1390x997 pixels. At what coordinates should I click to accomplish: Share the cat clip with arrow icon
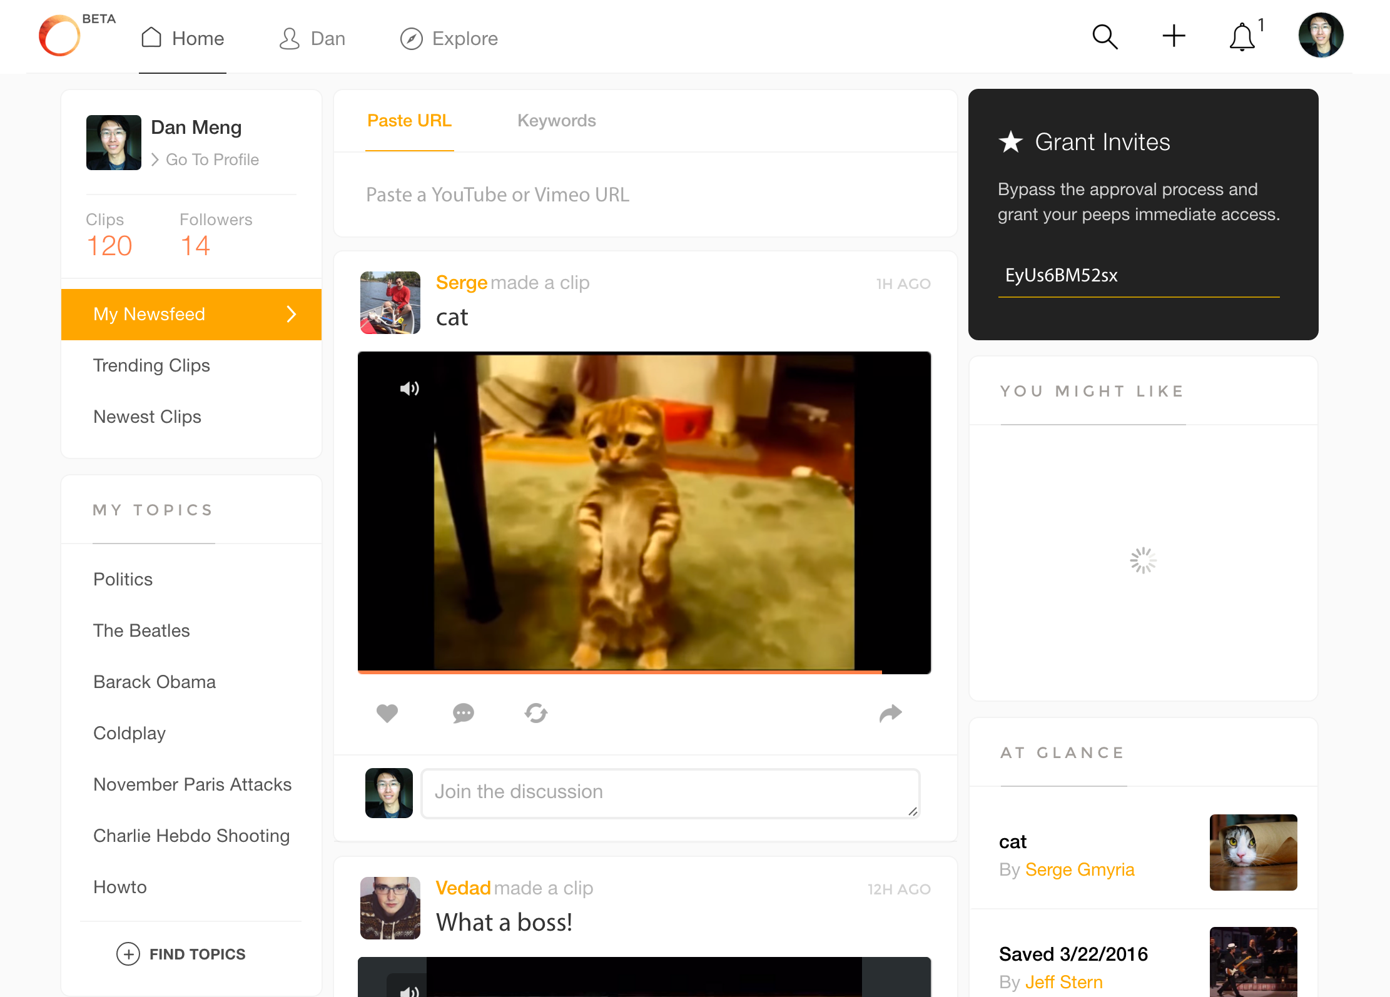coord(890,713)
